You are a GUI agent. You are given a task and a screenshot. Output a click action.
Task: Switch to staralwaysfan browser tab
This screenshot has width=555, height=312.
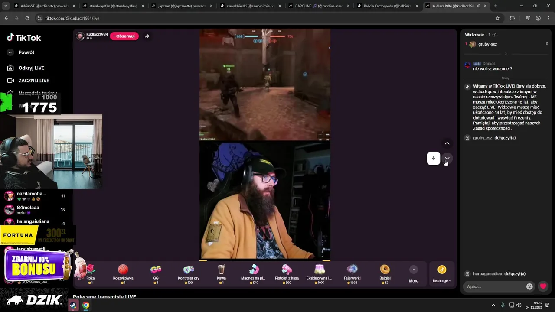tap(114, 6)
